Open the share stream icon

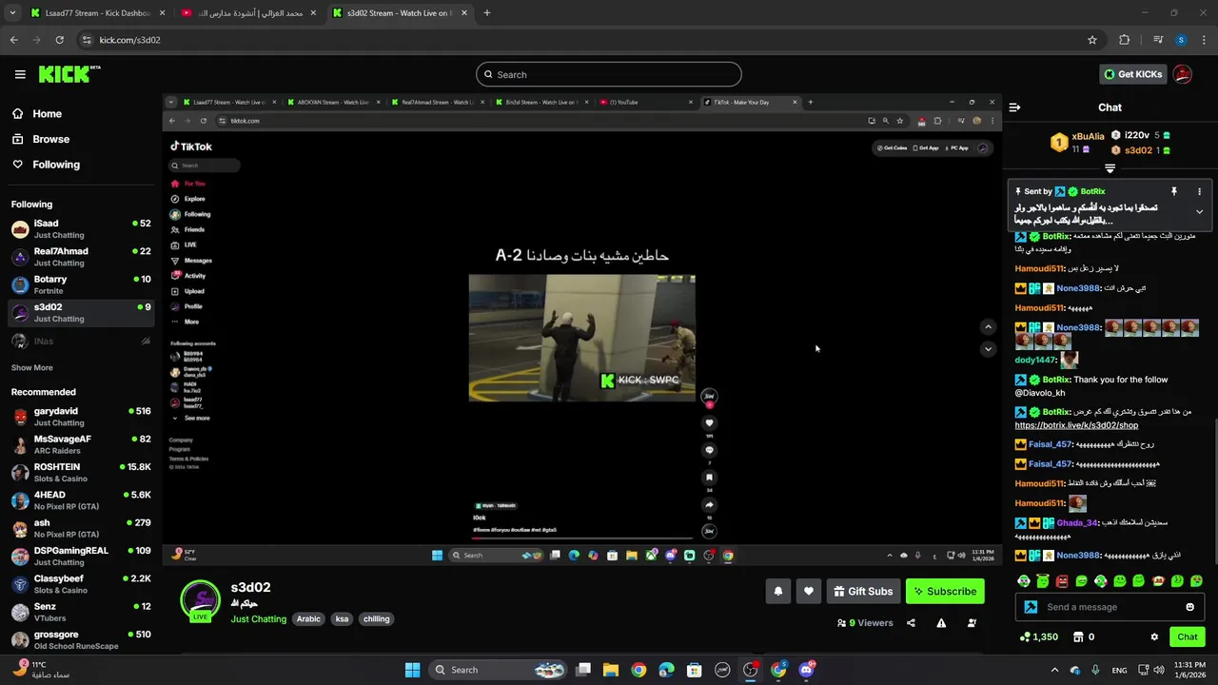(911, 623)
